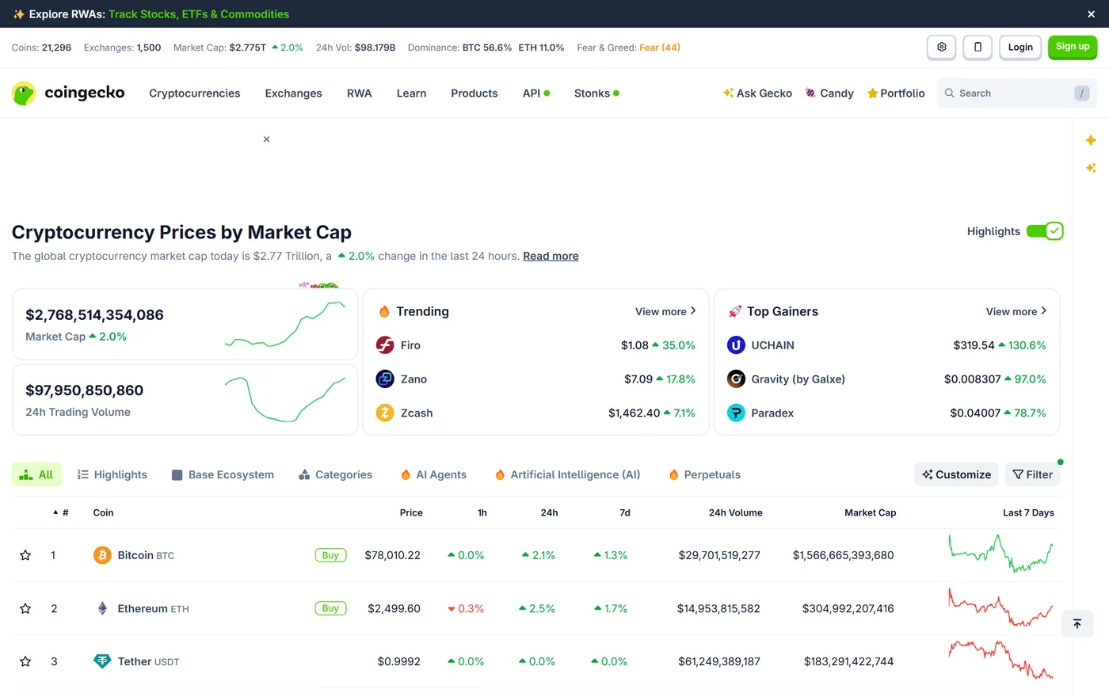The height and width of the screenshot is (693, 1109).
Task: Click the mobile app phone icon
Action: (x=978, y=48)
